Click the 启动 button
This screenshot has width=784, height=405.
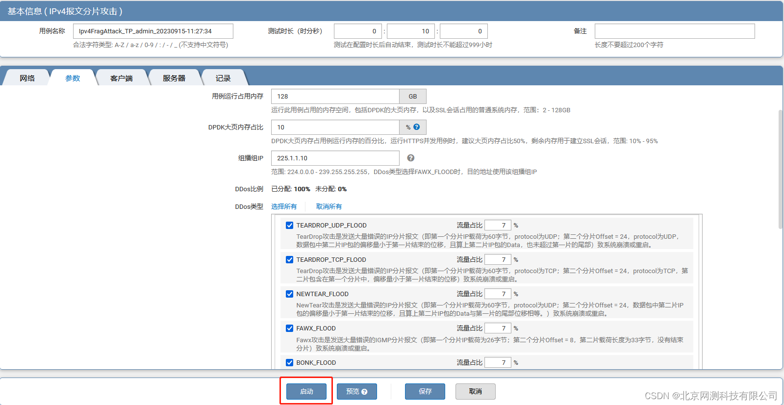306,391
